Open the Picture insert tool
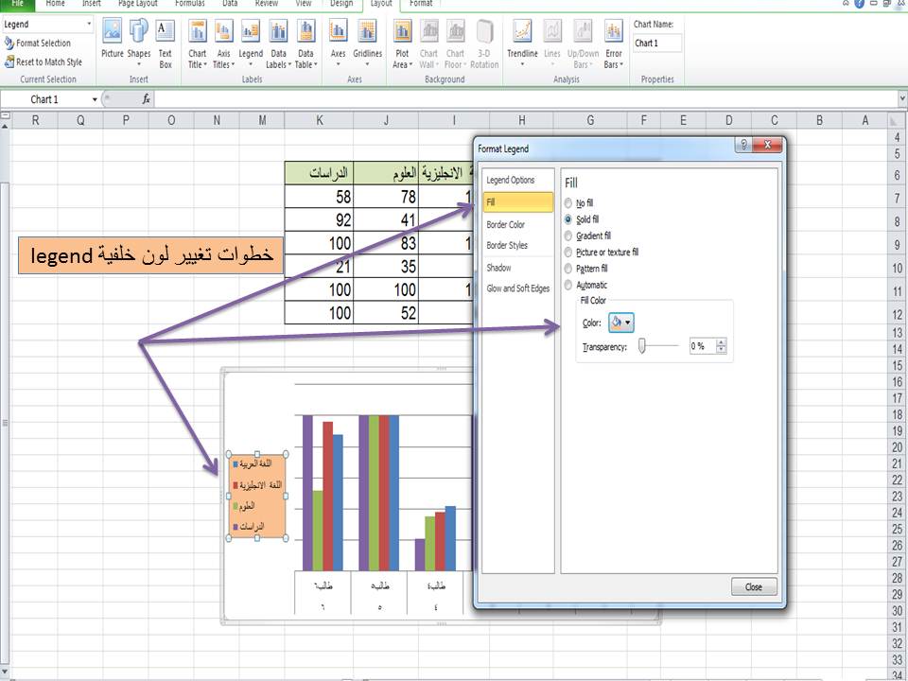This screenshot has height=681, width=908. (113, 43)
